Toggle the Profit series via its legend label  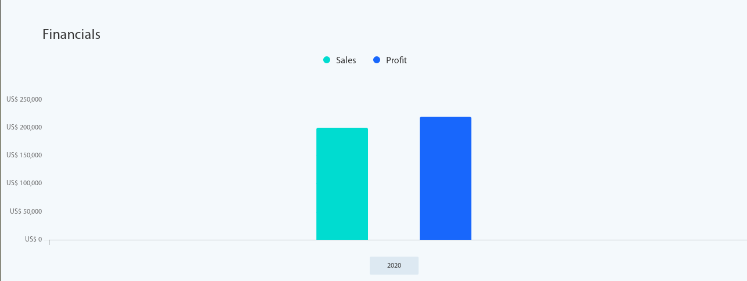click(396, 60)
